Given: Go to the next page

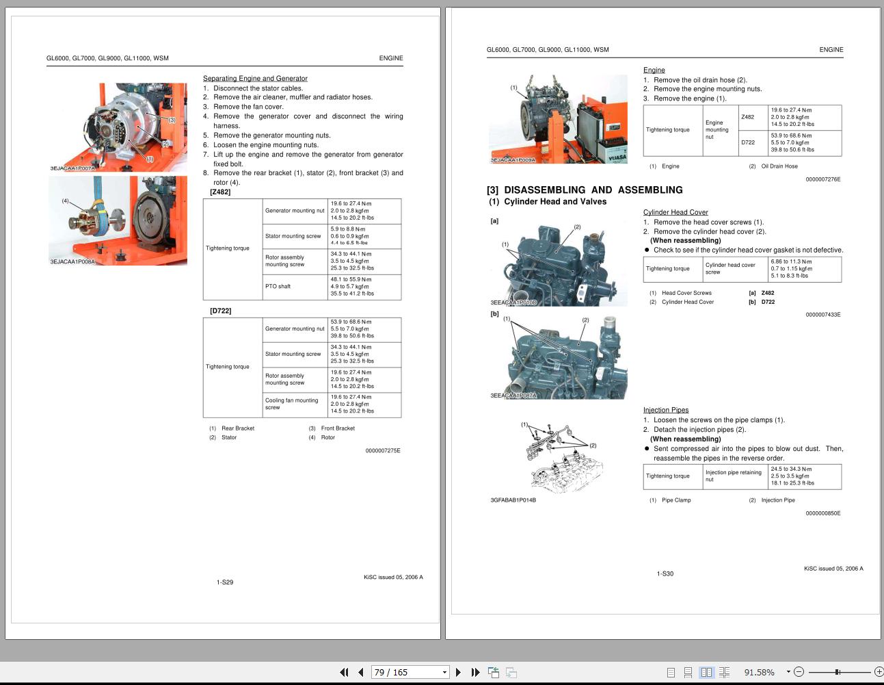Looking at the screenshot, I should tap(458, 672).
